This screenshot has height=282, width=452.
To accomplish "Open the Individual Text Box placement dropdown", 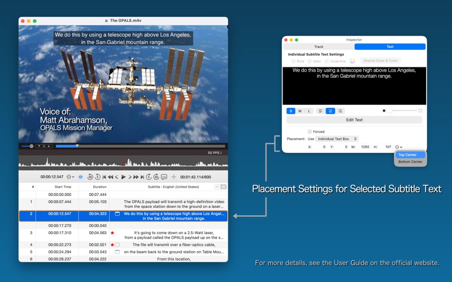I will 337,139.
